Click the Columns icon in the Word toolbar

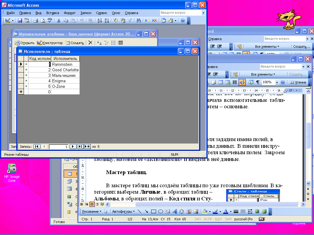coord(235,82)
